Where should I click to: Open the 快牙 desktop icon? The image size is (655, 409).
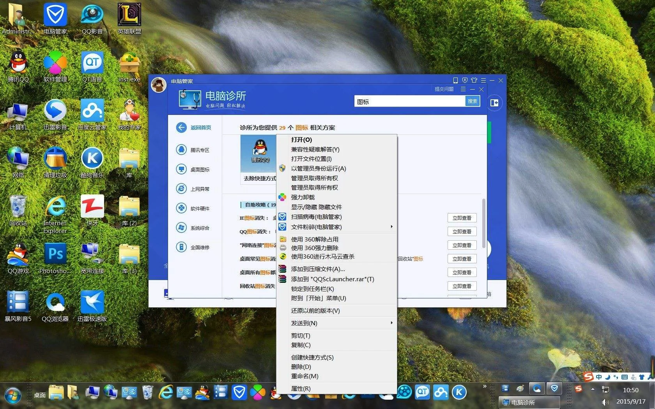[92, 210]
